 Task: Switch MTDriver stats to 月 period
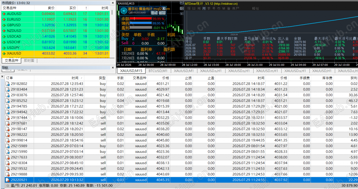[x=204, y=8]
